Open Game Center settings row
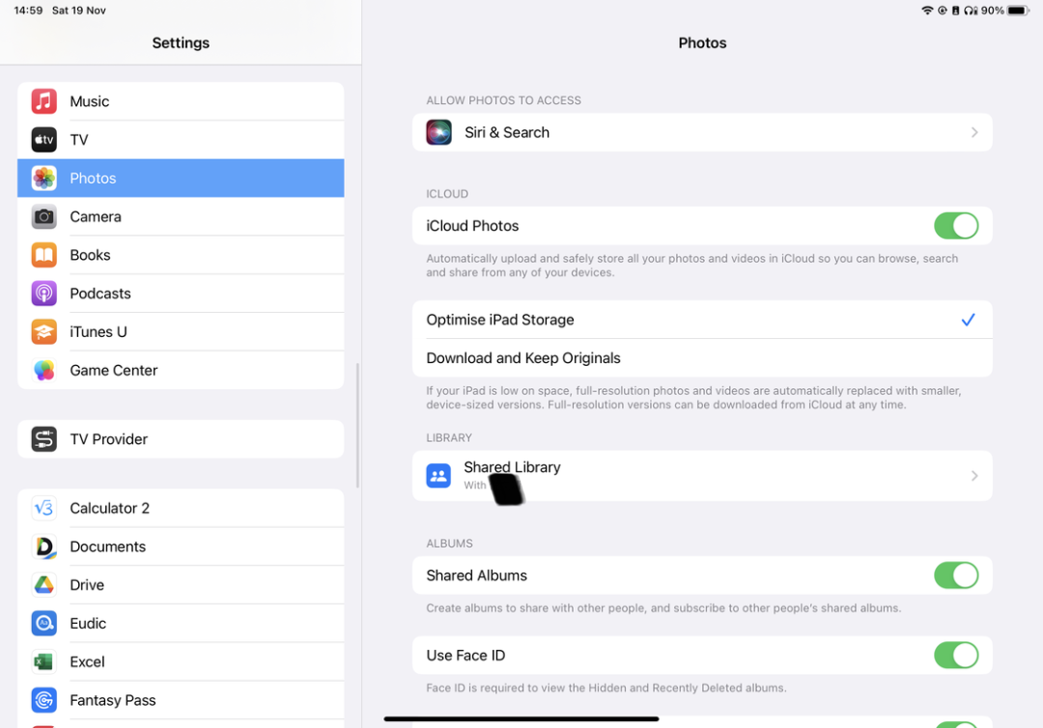The width and height of the screenshot is (1043, 728). click(x=181, y=371)
